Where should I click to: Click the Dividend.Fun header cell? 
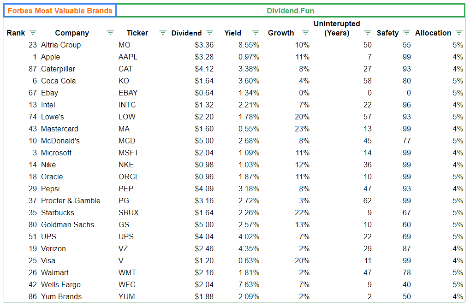[290, 11]
